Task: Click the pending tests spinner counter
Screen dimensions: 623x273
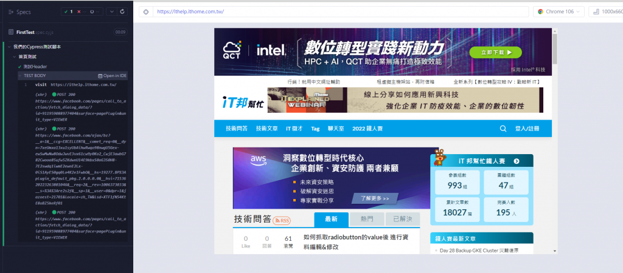Action: 94,12
